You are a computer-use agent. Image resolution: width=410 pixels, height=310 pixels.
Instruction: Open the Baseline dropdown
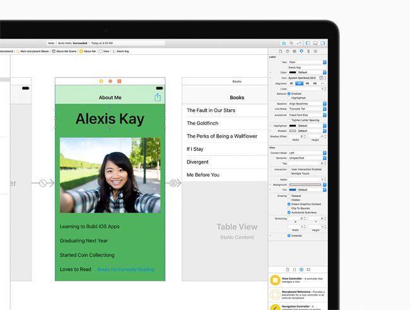(307, 104)
